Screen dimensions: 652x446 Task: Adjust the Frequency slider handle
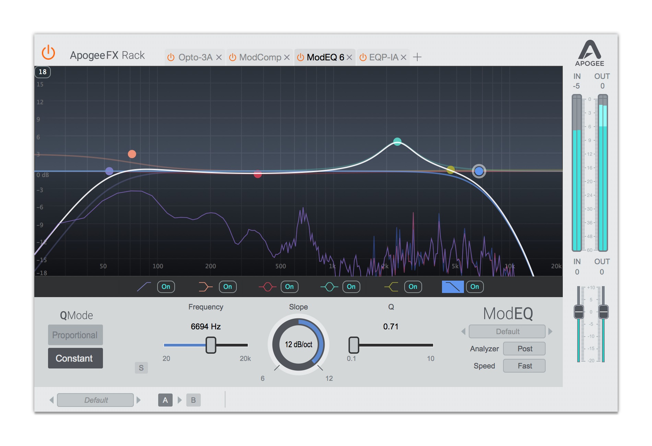click(x=211, y=345)
